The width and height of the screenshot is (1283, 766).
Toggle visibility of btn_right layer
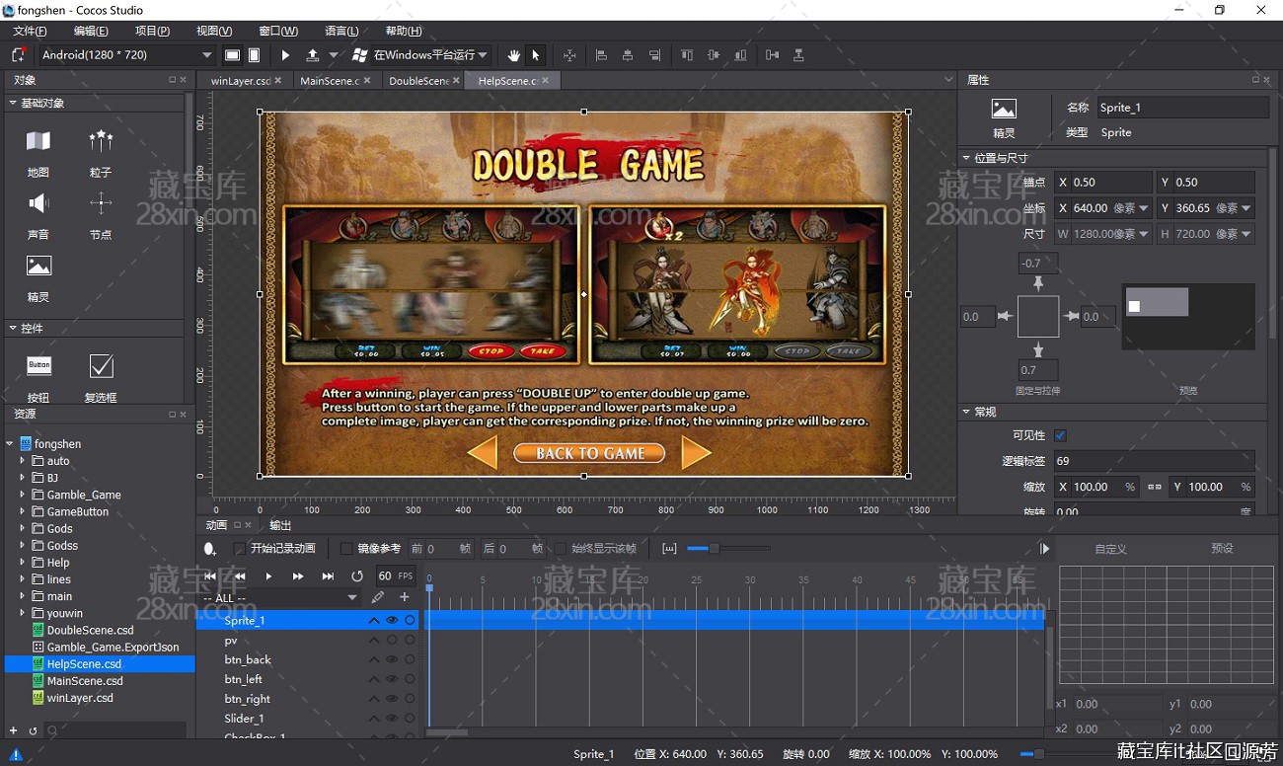click(x=392, y=699)
